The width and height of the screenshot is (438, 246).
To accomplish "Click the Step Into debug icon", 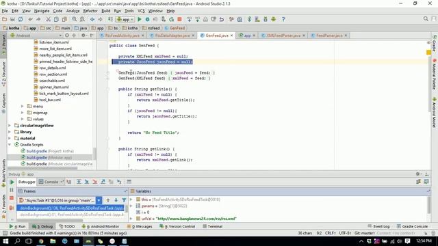I will (x=87, y=182).
